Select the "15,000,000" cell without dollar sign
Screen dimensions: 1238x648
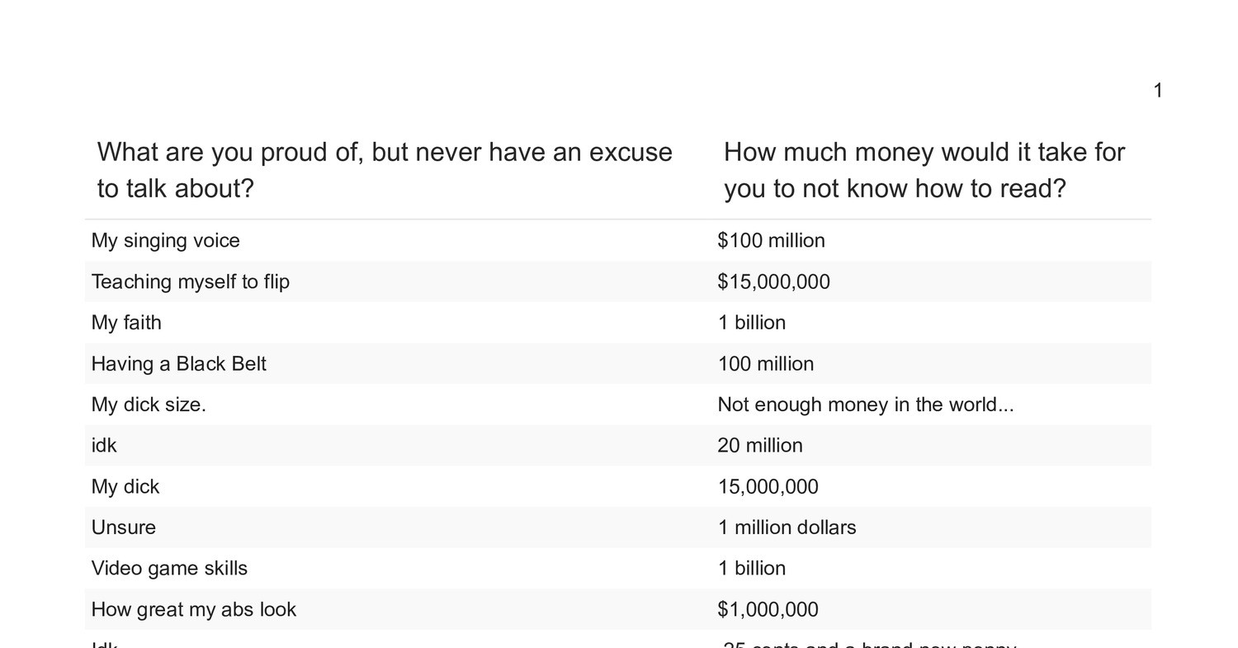pyautogui.click(x=768, y=487)
